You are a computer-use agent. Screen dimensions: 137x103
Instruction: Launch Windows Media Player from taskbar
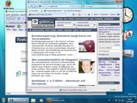[x=41, y=100]
